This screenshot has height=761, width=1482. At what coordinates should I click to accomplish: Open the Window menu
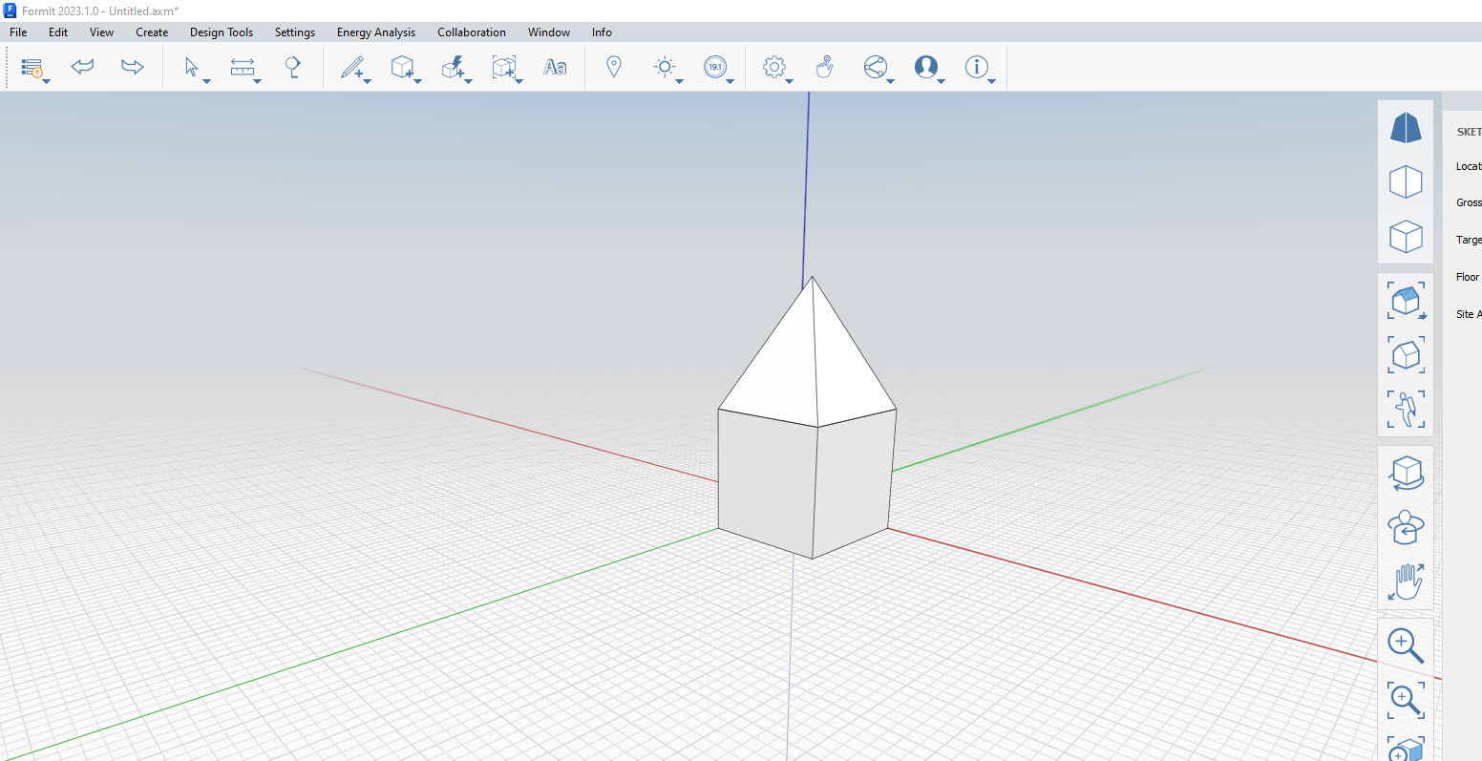click(x=549, y=32)
